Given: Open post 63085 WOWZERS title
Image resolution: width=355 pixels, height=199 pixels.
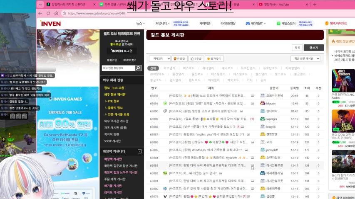Looking at the screenshot, I should [x=205, y=150].
